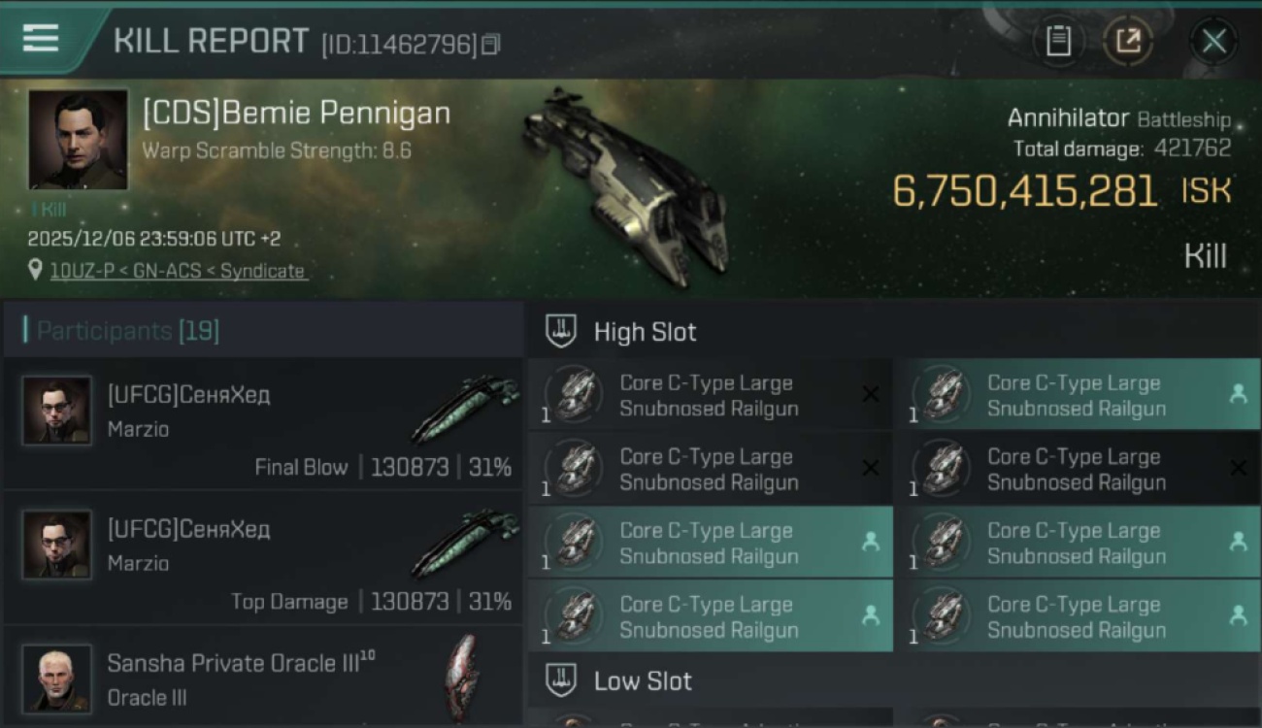Open the 10UZ-P system location link
This screenshot has height=728, width=1262.
click(x=177, y=272)
